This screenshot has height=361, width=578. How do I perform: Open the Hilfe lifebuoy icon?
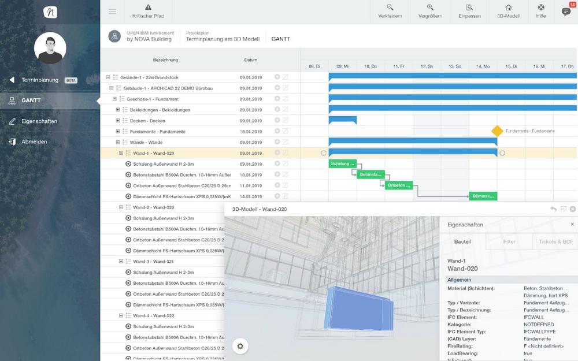(541, 8)
